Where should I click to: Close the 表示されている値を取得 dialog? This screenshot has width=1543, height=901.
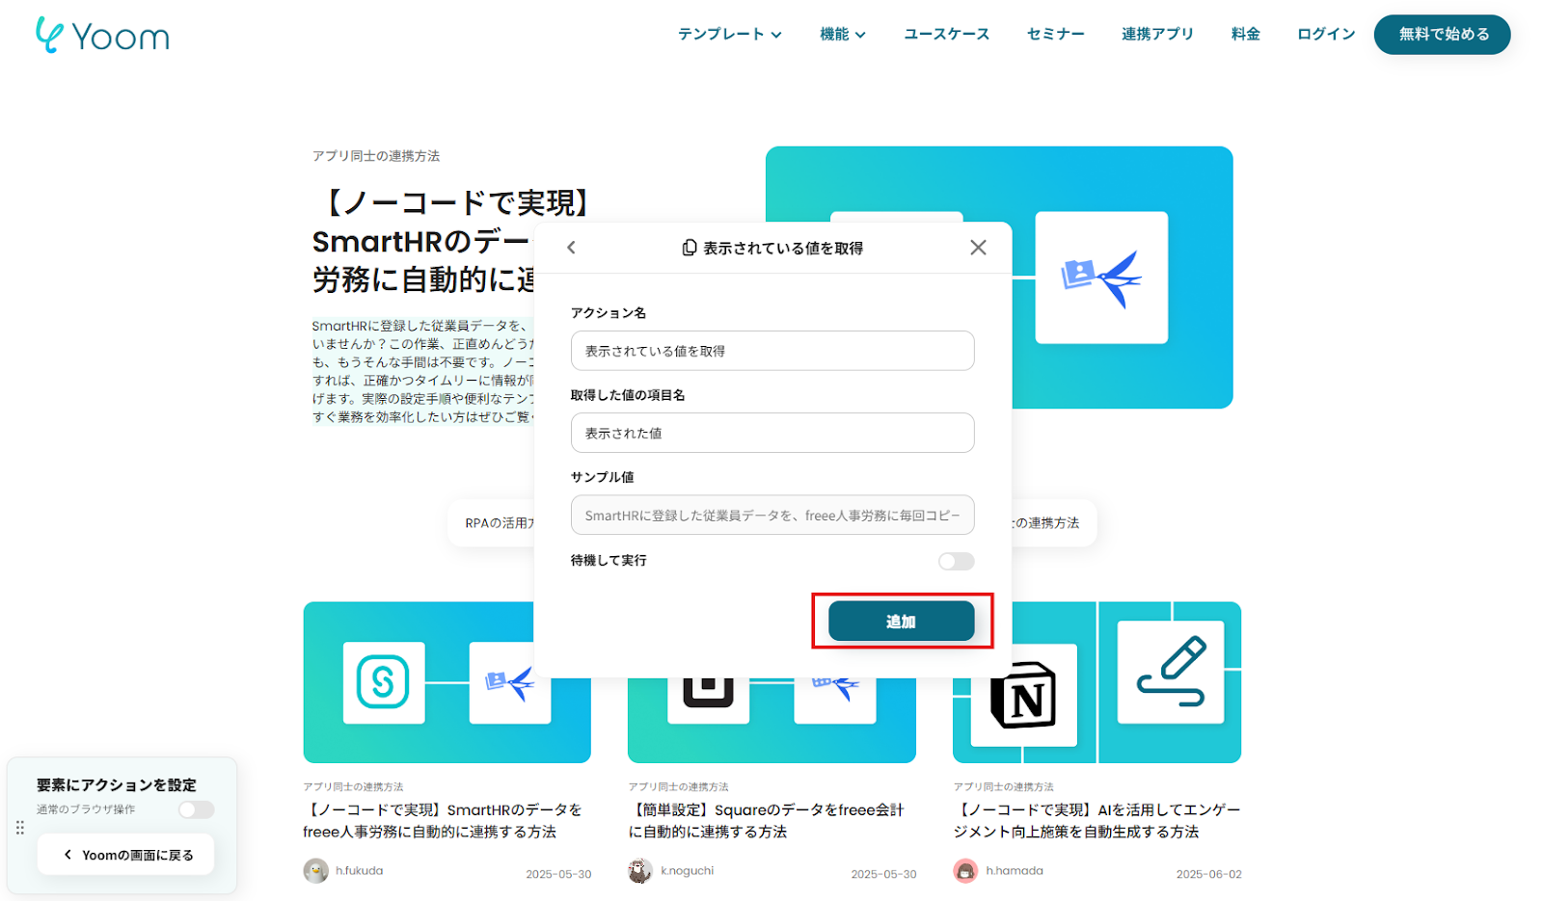(978, 248)
